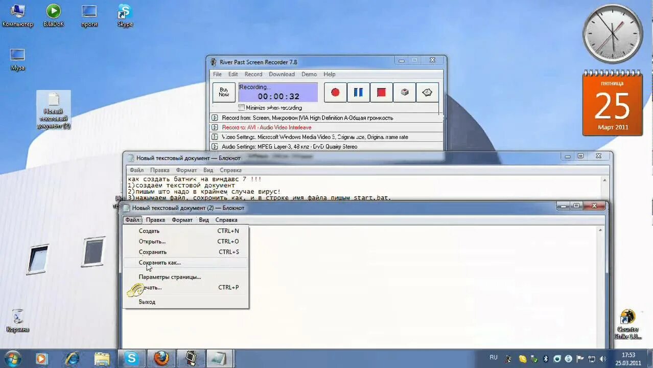Open Правка menu in front Notepad
Image resolution: width=653 pixels, height=368 pixels.
coord(155,220)
